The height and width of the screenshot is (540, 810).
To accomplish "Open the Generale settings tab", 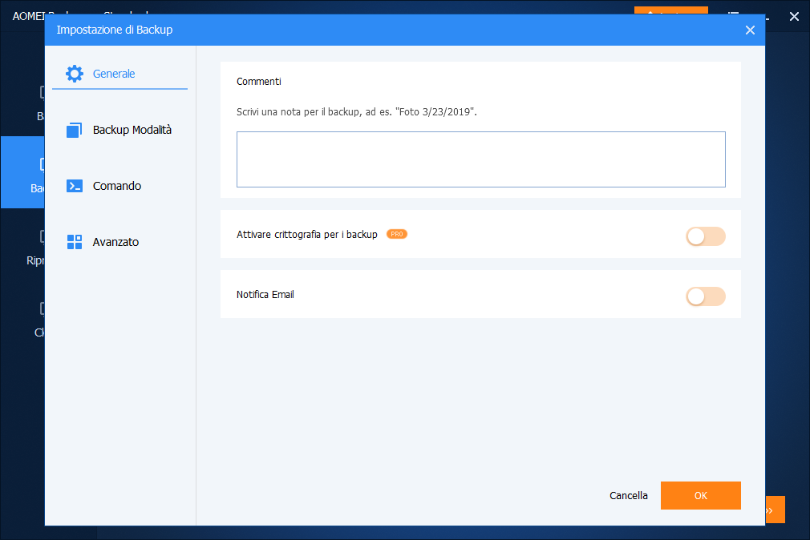I will tap(119, 74).
